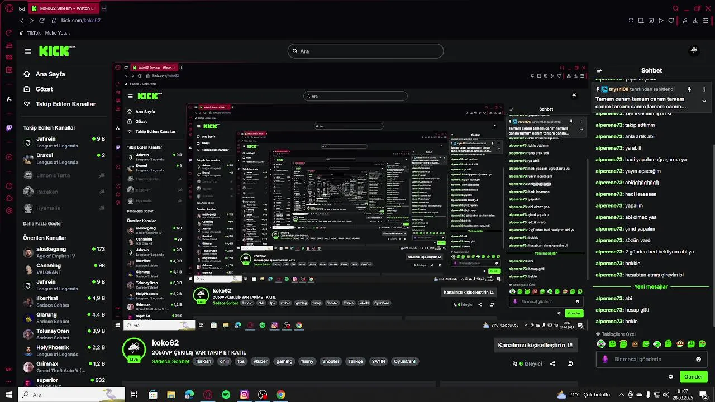The width and height of the screenshot is (715, 402).
Task: Click the vtuber stream tag
Action: coord(260,361)
